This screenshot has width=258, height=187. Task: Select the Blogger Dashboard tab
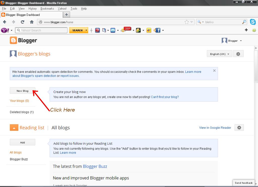point(31,15)
